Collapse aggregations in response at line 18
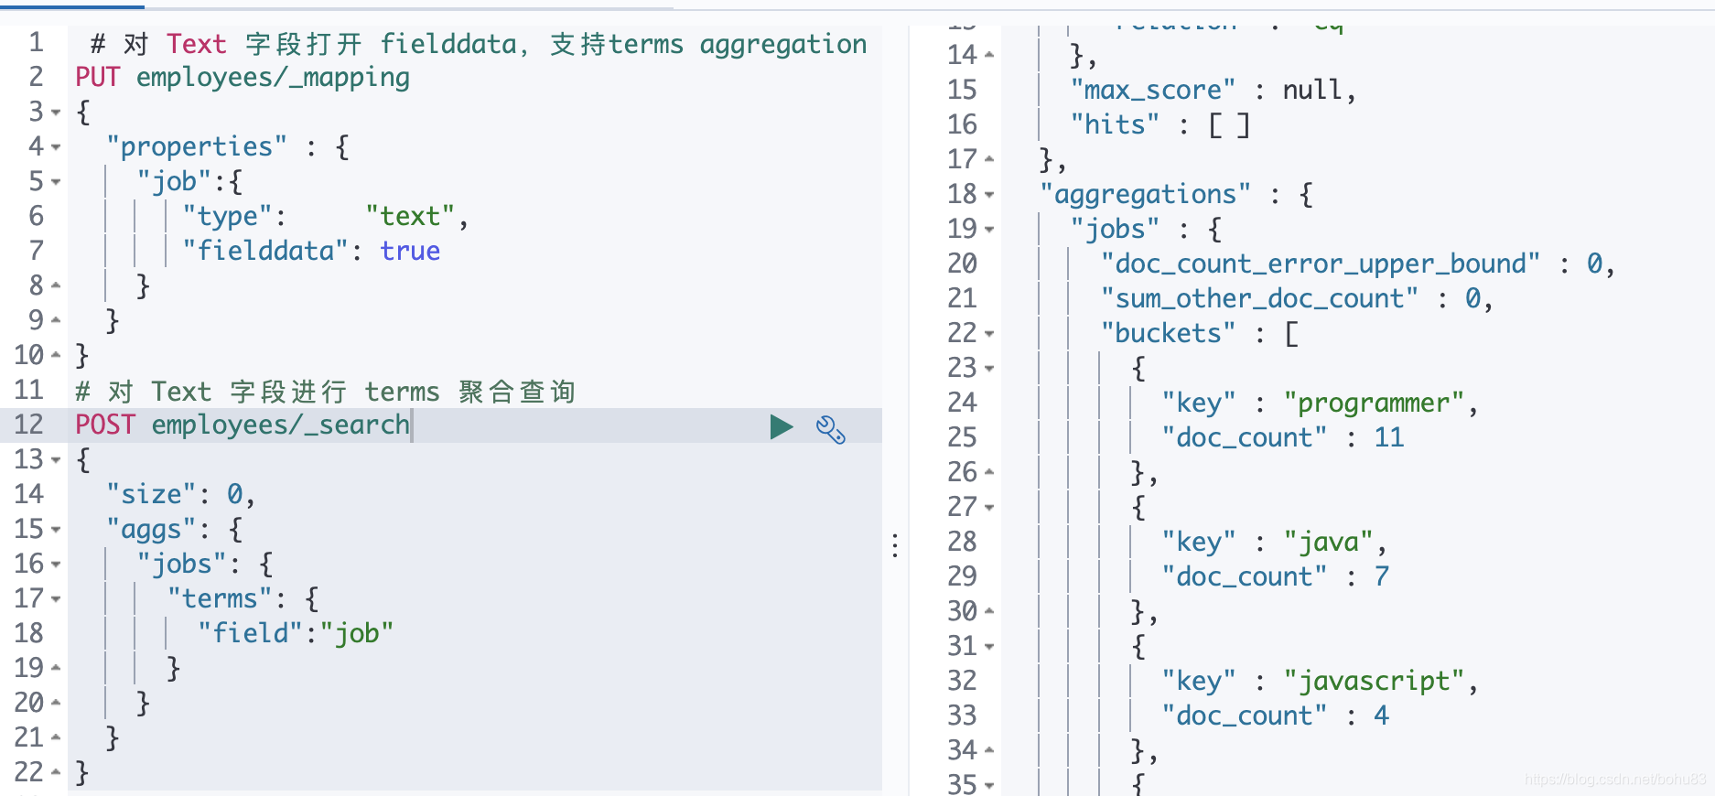1715x796 pixels. (x=989, y=195)
